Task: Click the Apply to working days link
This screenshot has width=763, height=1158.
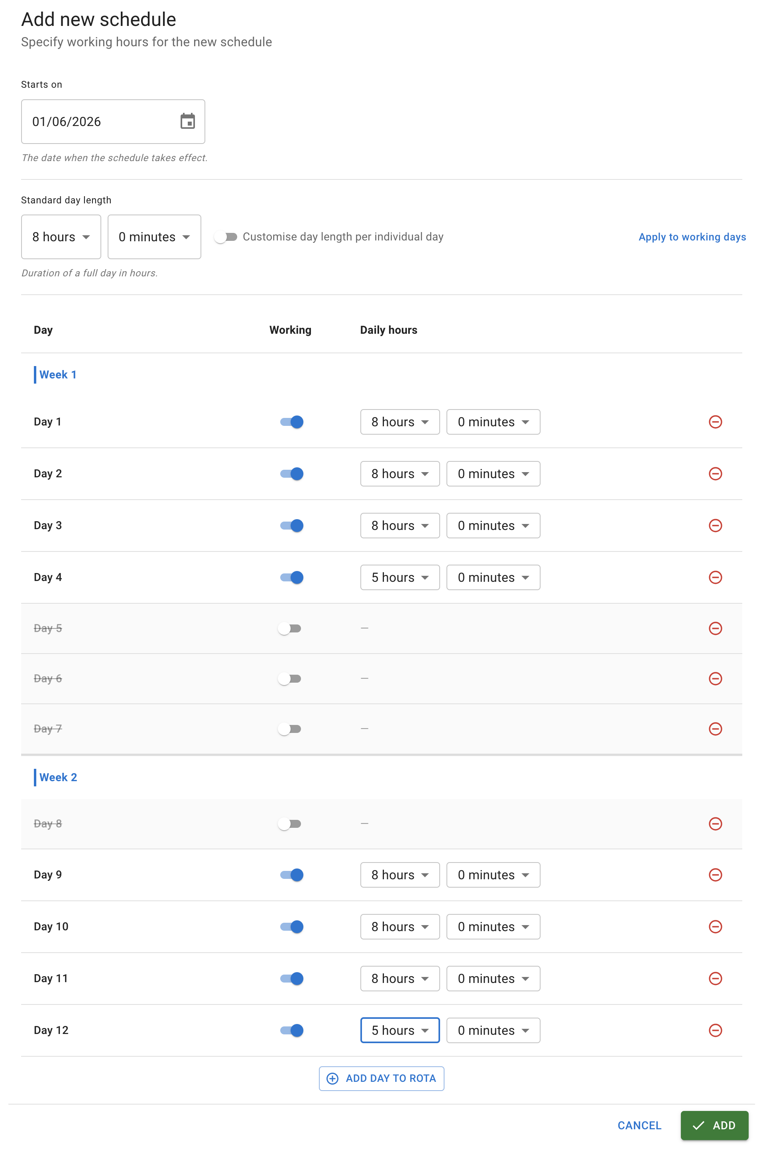Action: [x=692, y=237]
